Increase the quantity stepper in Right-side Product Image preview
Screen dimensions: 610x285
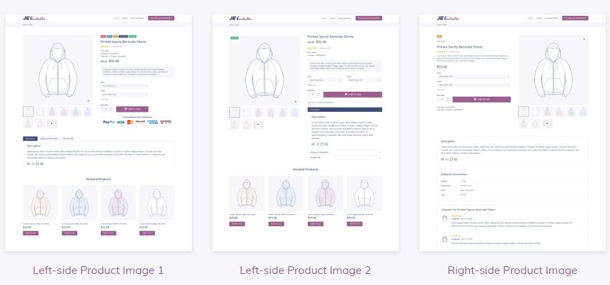coord(447,98)
